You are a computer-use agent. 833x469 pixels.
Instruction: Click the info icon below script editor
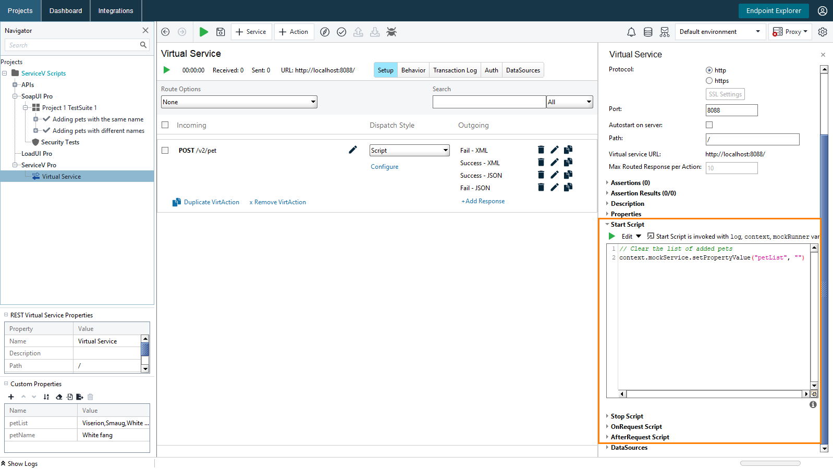pyautogui.click(x=813, y=404)
